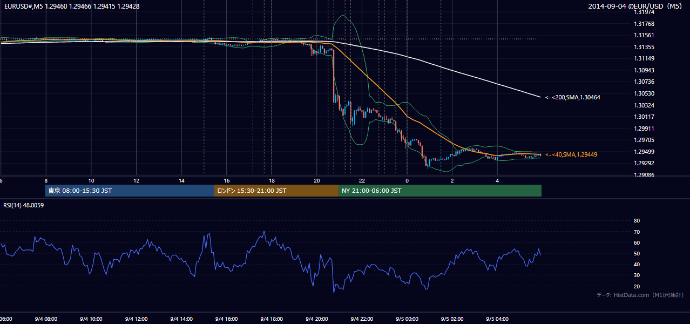Image resolution: width=690 pixels, height=324 pixels.
Task: Click hour tick 18 on the price chart axis
Action: coord(272,181)
